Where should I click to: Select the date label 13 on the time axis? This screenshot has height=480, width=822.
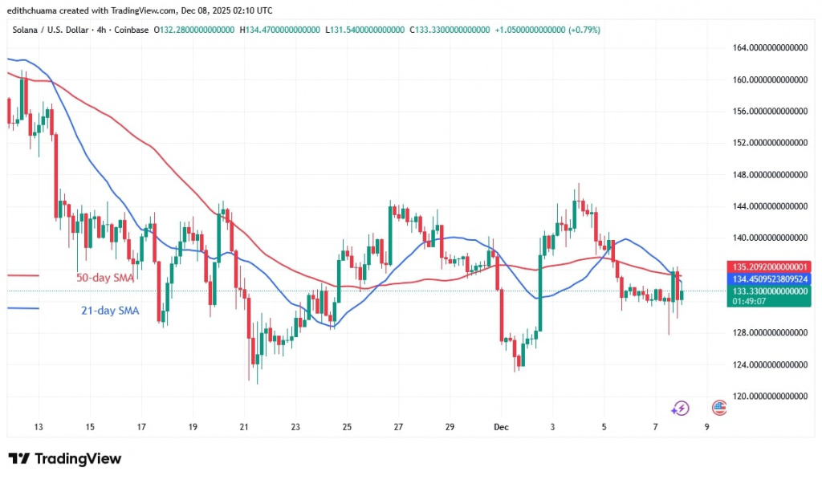pos(38,427)
